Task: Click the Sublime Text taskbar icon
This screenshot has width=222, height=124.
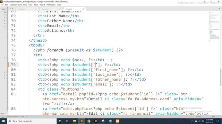Action: coord(82,121)
